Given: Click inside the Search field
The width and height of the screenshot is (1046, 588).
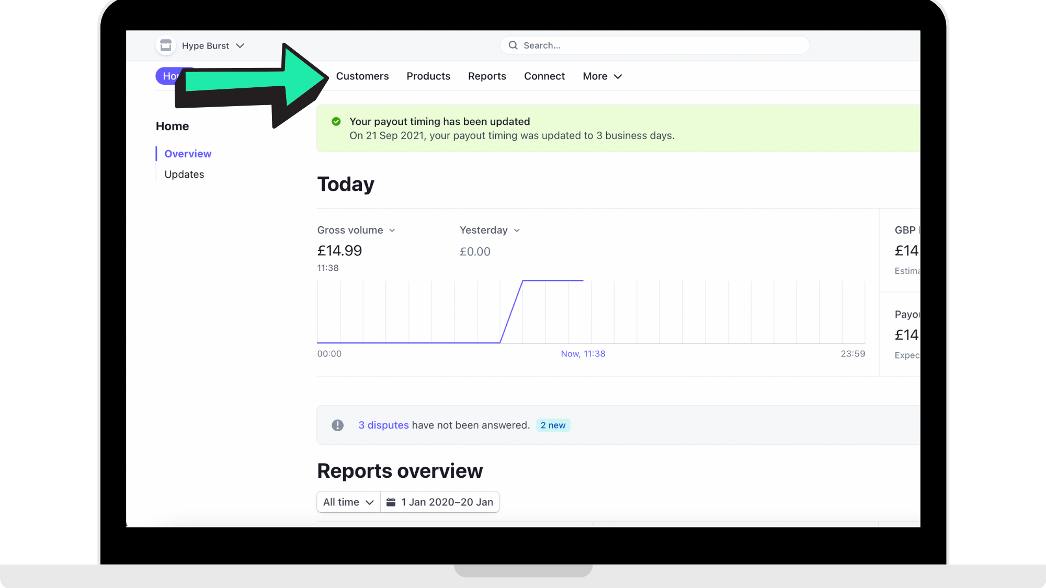Looking at the screenshot, I should click(x=659, y=45).
